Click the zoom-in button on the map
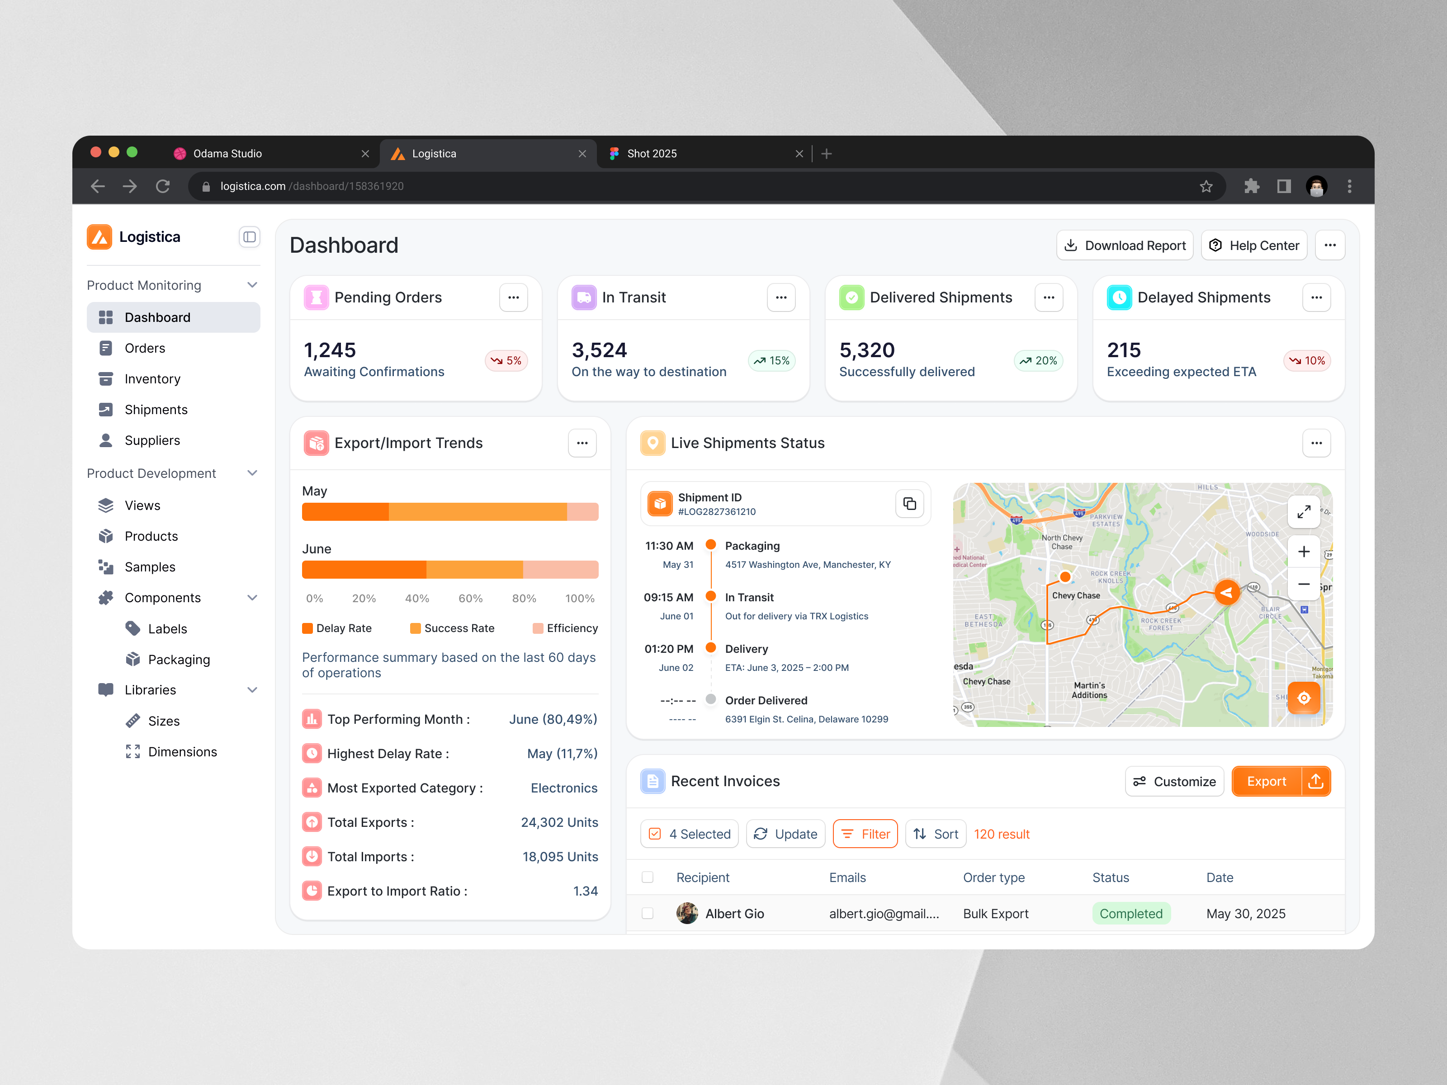Viewport: 1447px width, 1085px height. 1304,552
